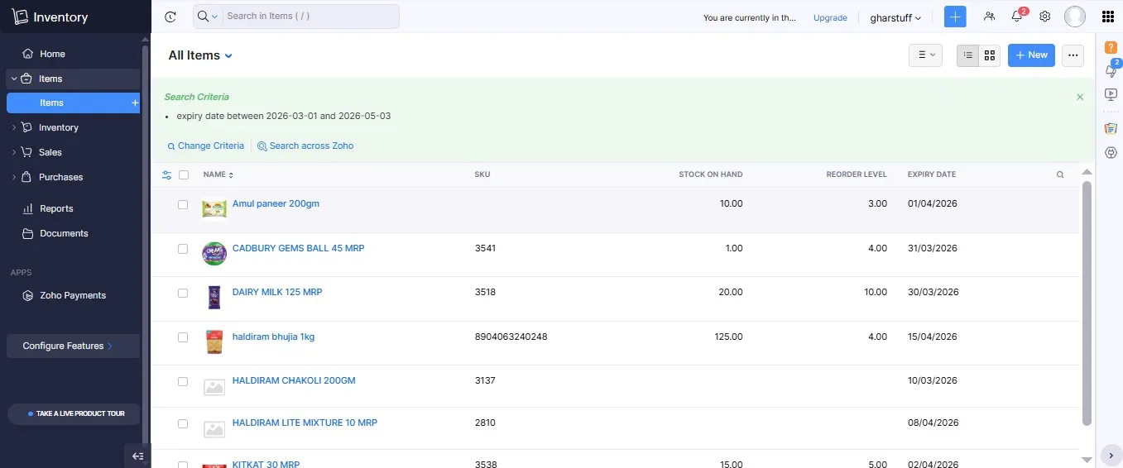Open the user profile avatar

pos(1075,17)
